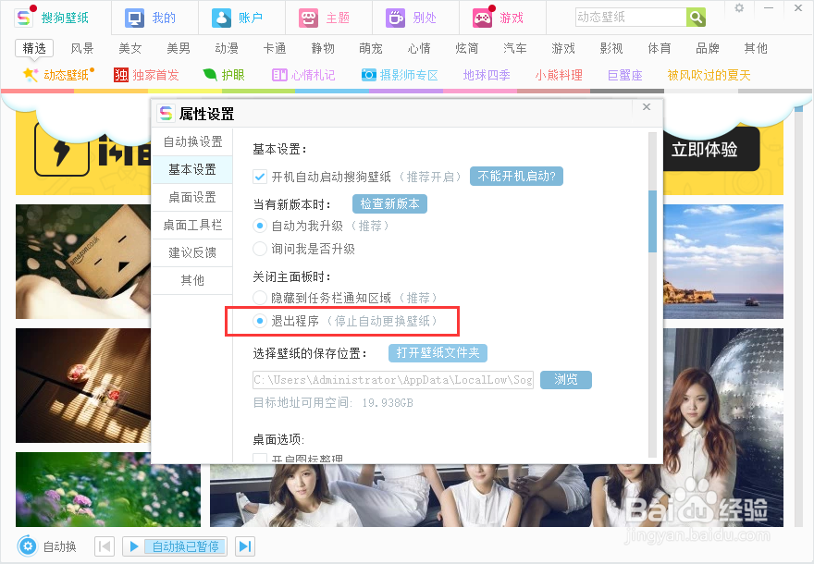Click the settings dialog vertical scrollbar

coord(652,221)
